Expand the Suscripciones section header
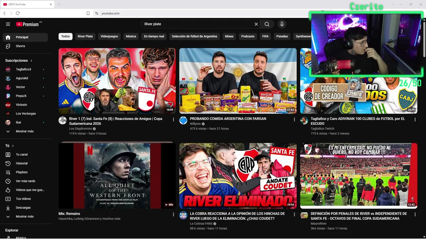Image resolution: width=426 pixels, height=239 pixels. (x=19, y=61)
